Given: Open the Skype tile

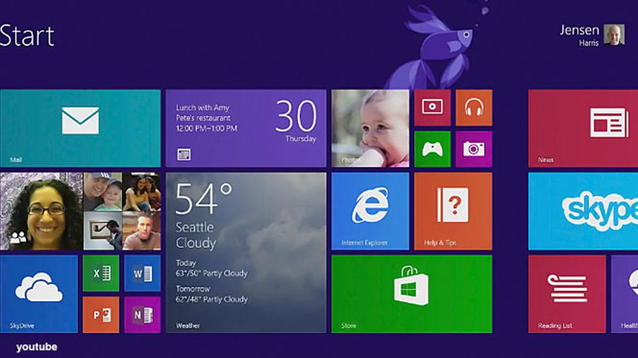Looking at the screenshot, I should coord(583,211).
